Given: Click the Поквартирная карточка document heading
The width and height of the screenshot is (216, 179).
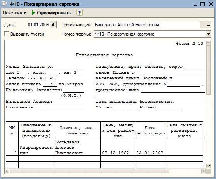Looking at the screenshot, I should 104,55.
